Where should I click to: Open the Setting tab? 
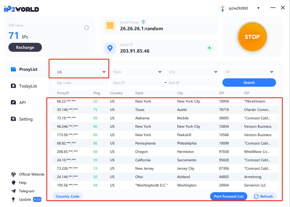coord(26,119)
